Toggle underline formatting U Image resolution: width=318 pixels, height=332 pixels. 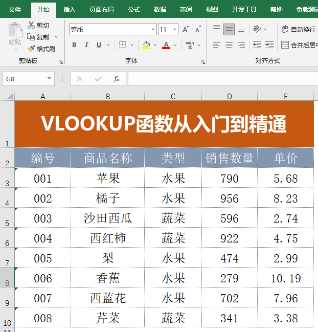click(x=99, y=45)
